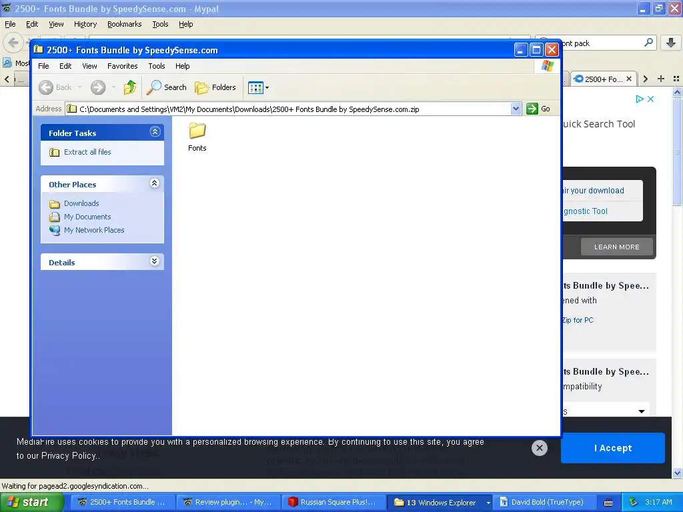Collapse the Other Places panel
The height and width of the screenshot is (512, 683).
(154, 183)
